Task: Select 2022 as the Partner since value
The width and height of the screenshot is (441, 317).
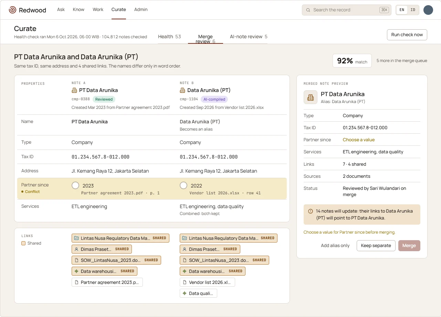Action: coord(183,185)
